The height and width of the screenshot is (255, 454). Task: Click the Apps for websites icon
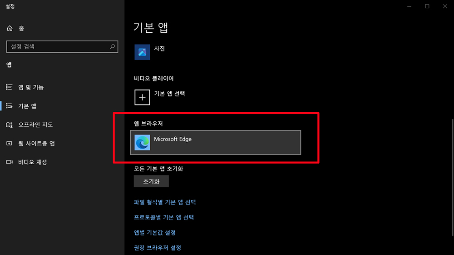(x=9, y=143)
